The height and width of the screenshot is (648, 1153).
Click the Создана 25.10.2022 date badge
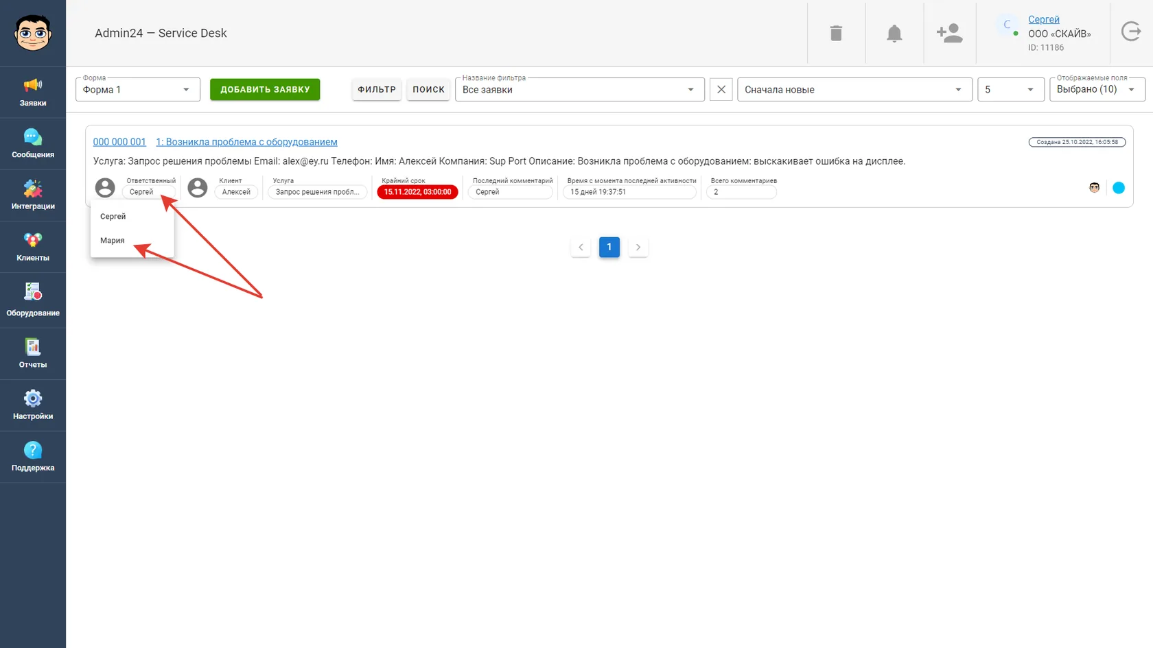click(x=1077, y=142)
